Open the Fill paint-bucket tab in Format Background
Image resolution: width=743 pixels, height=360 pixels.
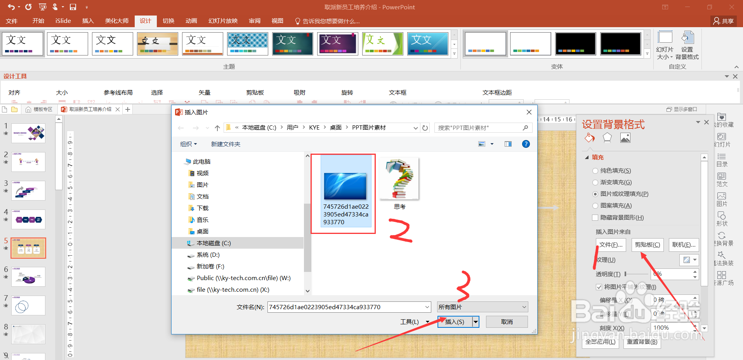[x=590, y=138]
